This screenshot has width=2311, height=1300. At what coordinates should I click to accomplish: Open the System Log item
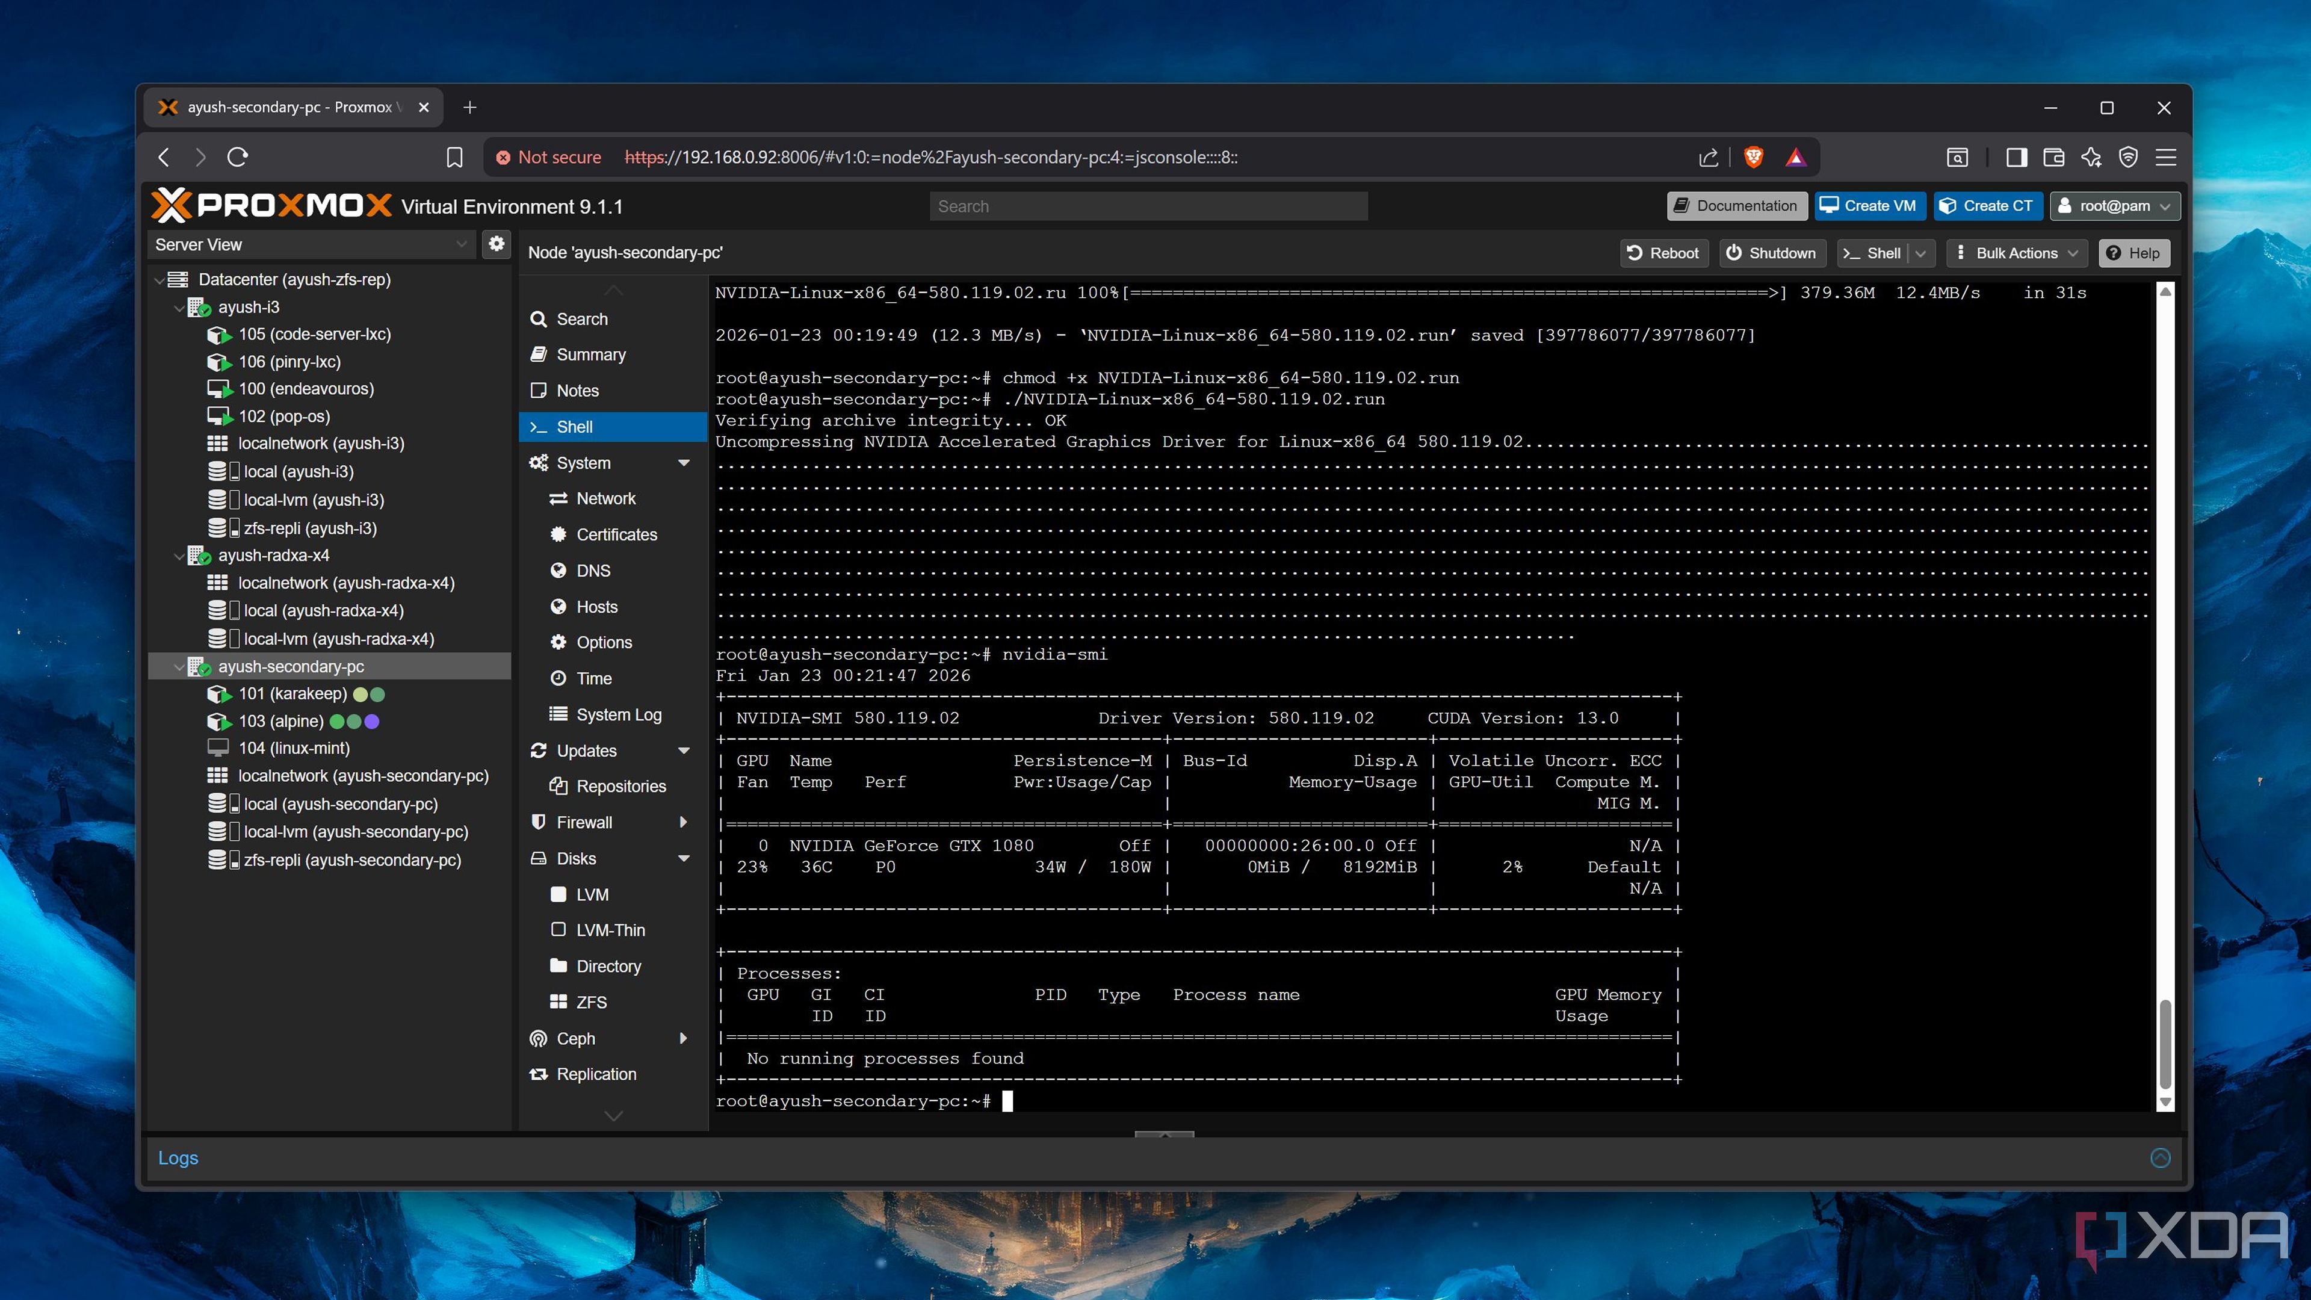pos(613,715)
